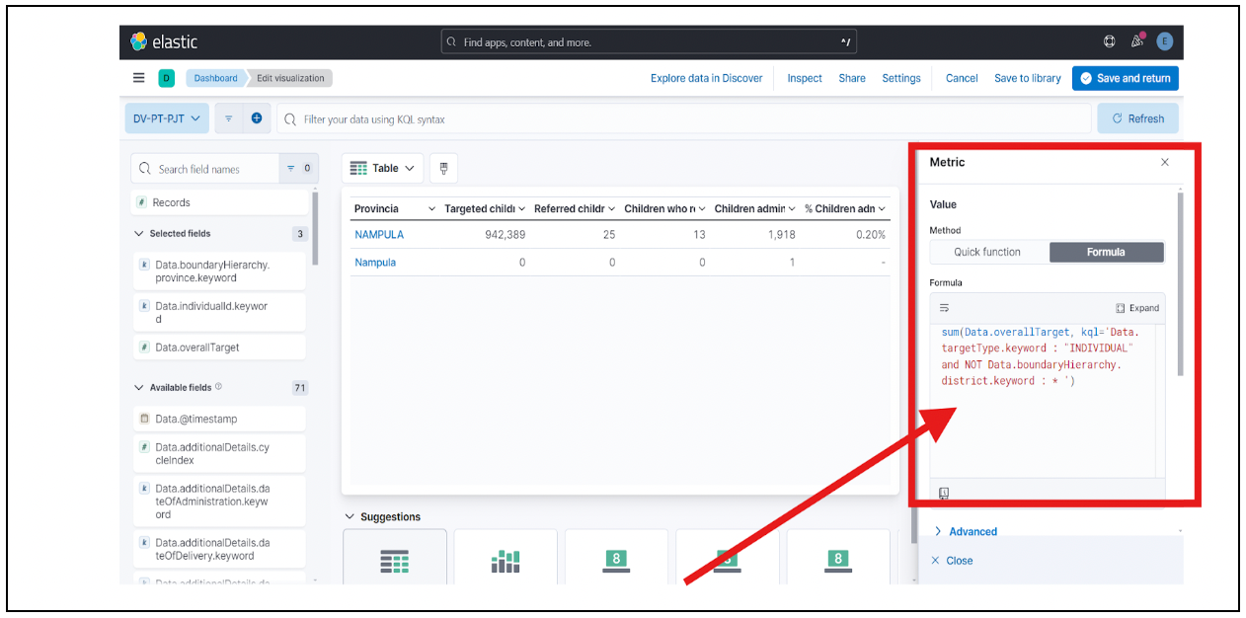
Task: Open the user avatar menu
Action: [x=1165, y=41]
